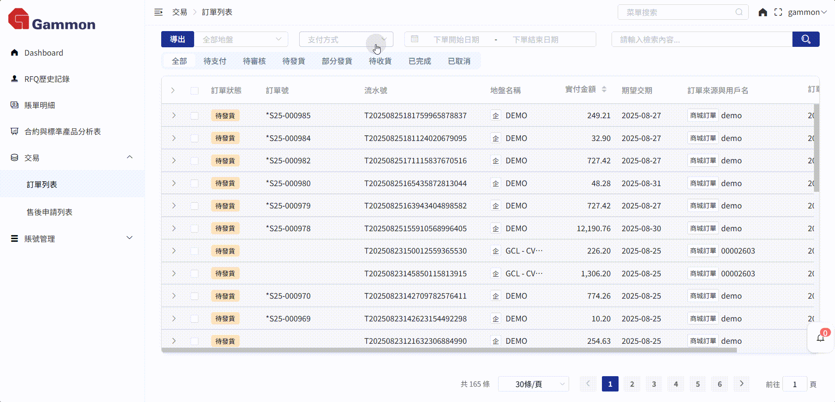Check the select-all checkbox in table header
Image resolution: width=835 pixels, height=402 pixels.
pos(195,91)
